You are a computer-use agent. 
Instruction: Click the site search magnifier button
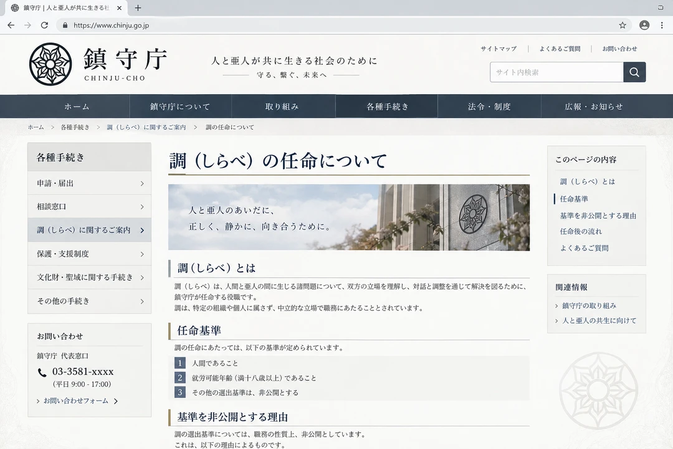point(634,72)
